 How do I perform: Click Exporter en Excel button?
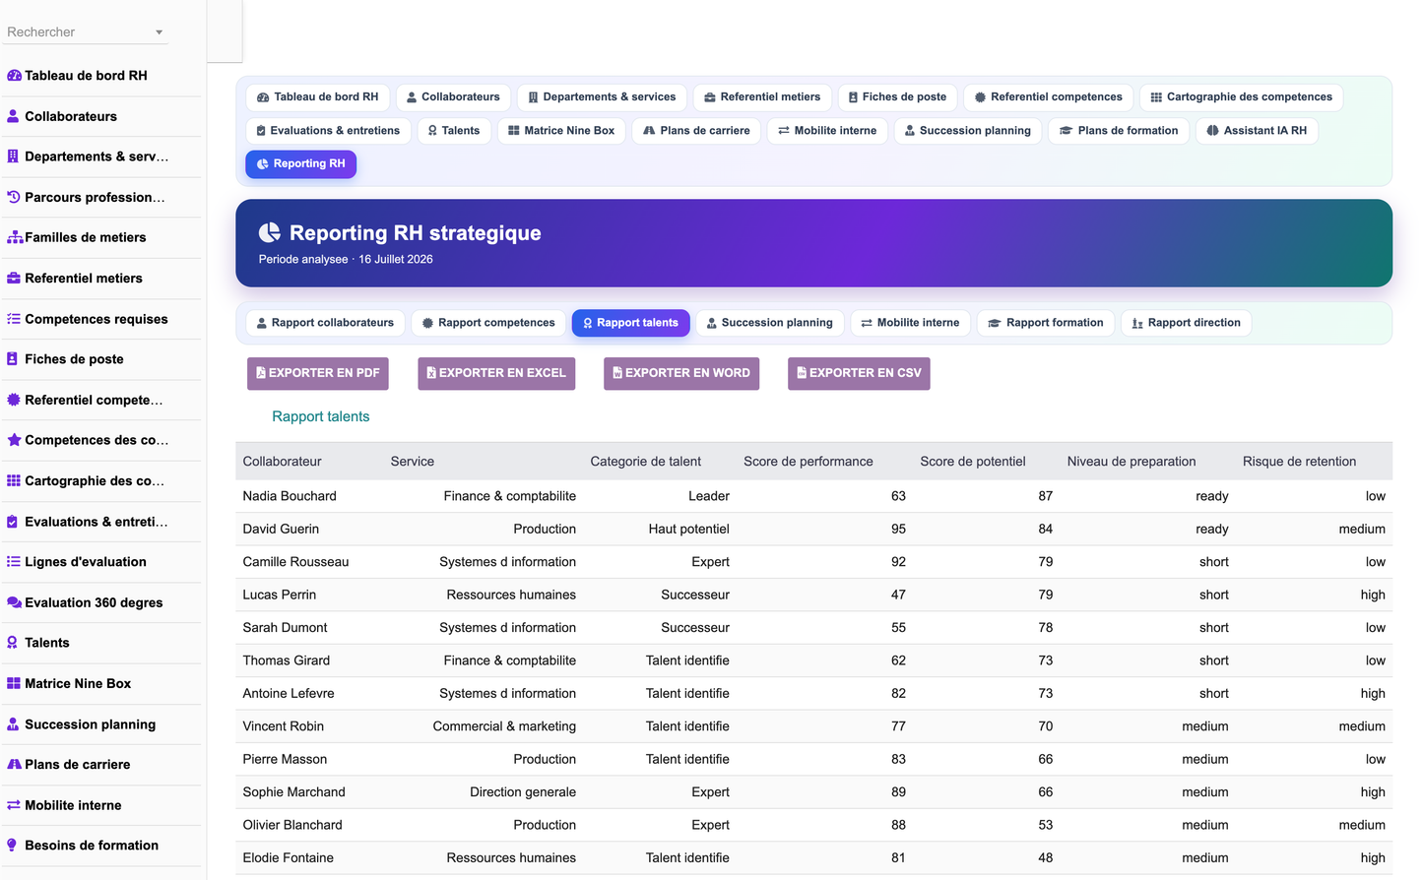coord(496,373)
